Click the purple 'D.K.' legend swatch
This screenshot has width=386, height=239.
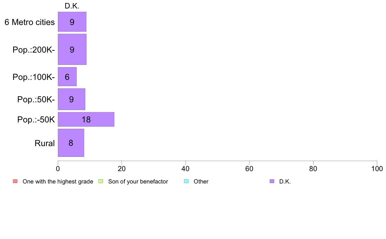coord(272,182)
